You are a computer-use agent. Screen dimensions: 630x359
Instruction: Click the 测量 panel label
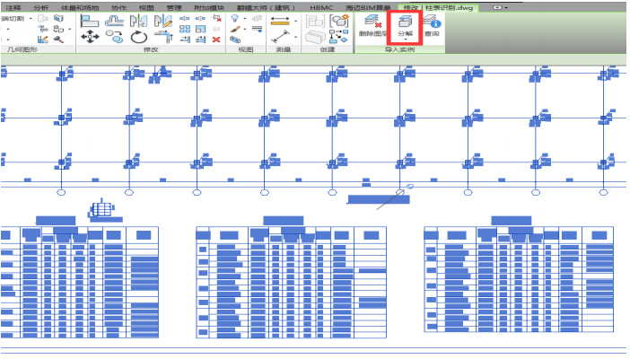(284, 49)
